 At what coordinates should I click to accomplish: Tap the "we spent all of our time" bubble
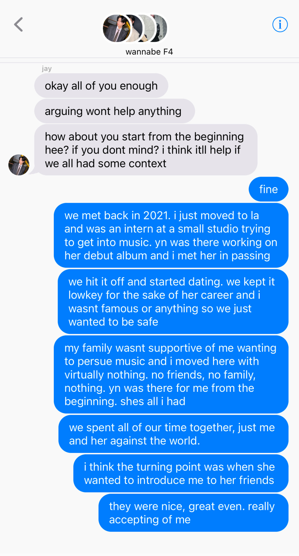(173, 434)
